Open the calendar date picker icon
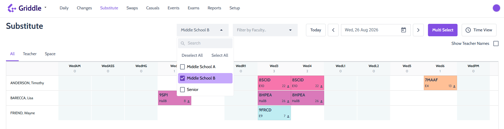The height and width of the screenshot is (129, 504). pos(404,30)
